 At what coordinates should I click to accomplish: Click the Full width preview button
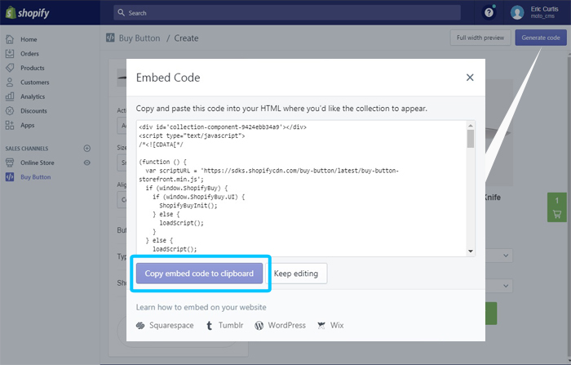(480, 38)
